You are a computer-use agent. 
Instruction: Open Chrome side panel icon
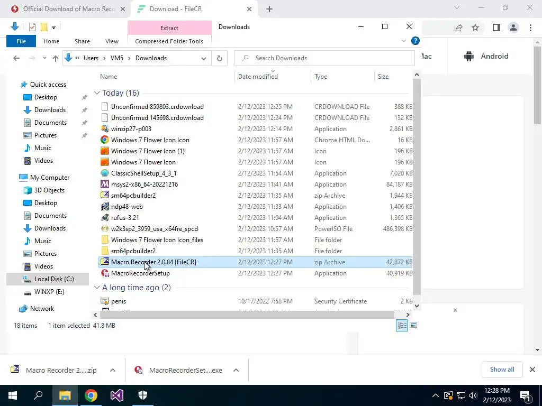496,27
